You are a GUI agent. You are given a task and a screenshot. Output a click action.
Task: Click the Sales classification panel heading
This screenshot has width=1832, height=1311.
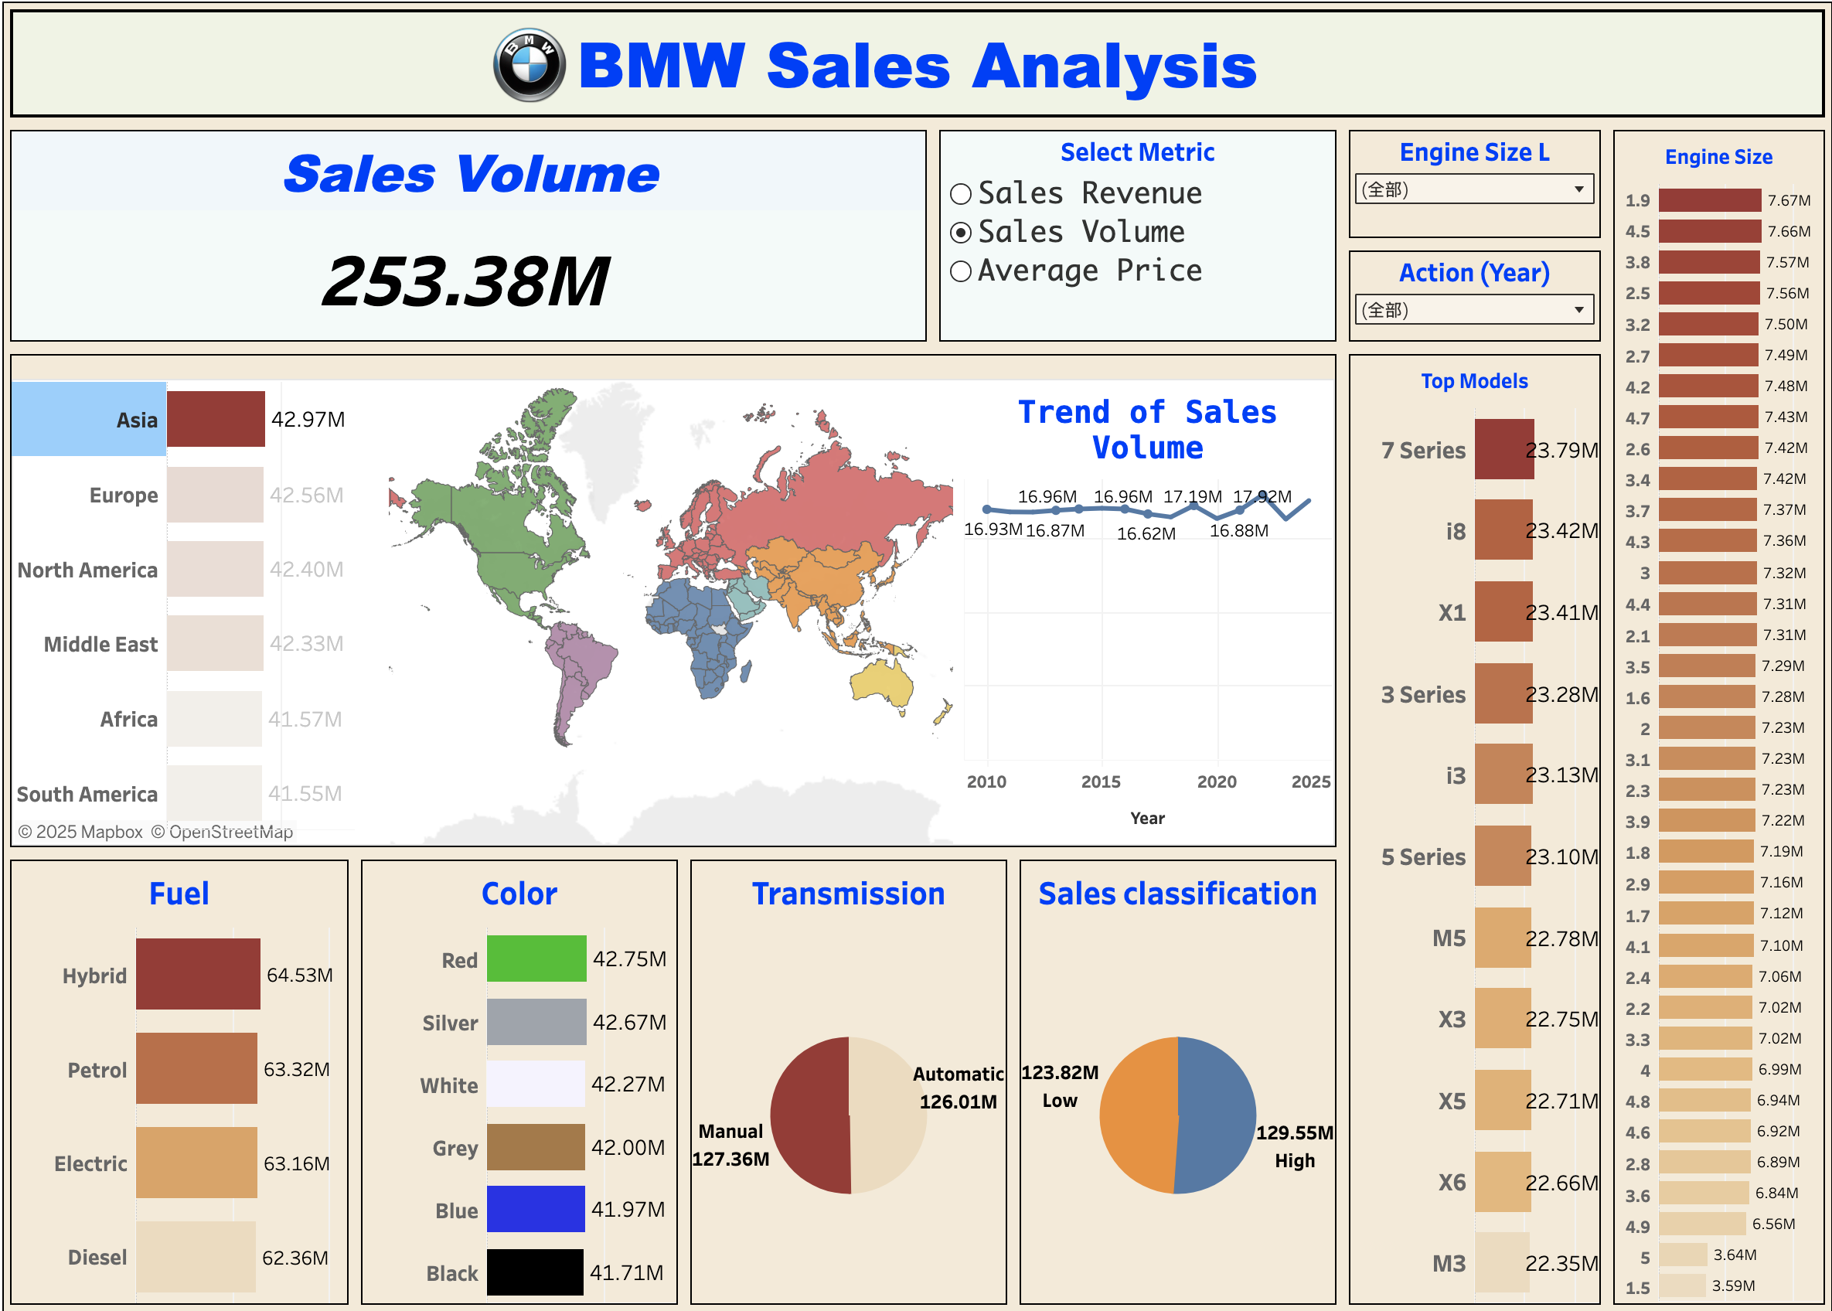1176,893
